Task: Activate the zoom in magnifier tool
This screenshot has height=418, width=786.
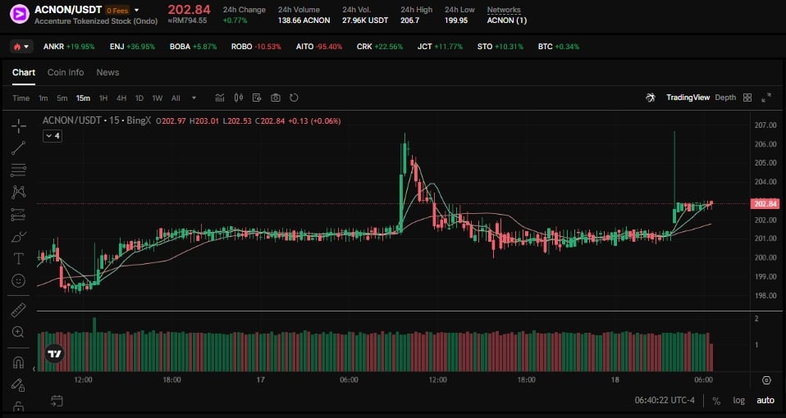Action: (x=18, y=332)
